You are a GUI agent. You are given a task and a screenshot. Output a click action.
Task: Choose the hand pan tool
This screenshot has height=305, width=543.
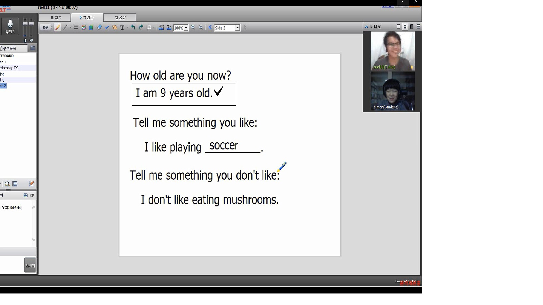(x=115, y=27)
